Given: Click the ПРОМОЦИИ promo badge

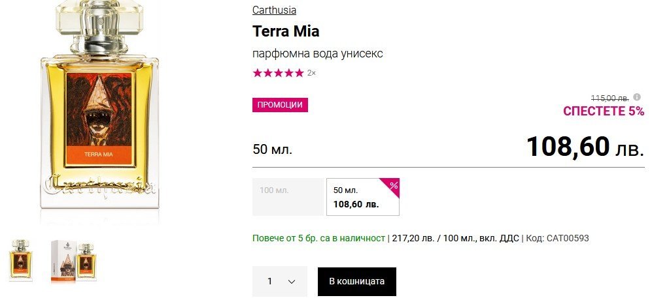Looking at the screenshot, I should point(280,105).
